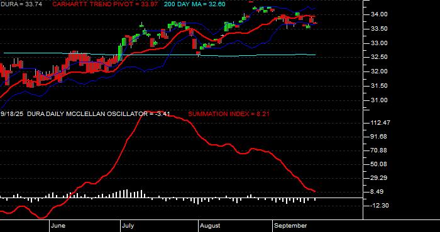Select the 32.00 price axis label
440x232 pixels.
point(380,71)
